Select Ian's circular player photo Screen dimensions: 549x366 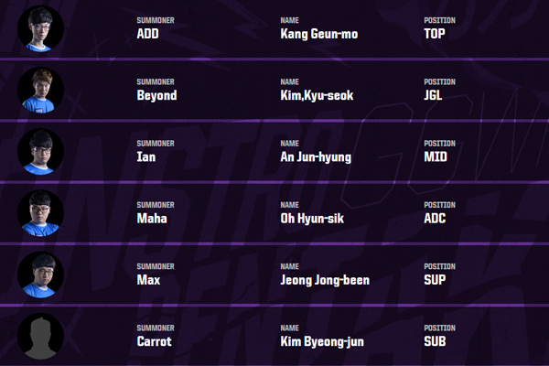(40, 152)
